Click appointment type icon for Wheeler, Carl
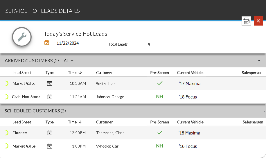The width and height of the screenshot is (266, 158). click(x=50, y=146)
